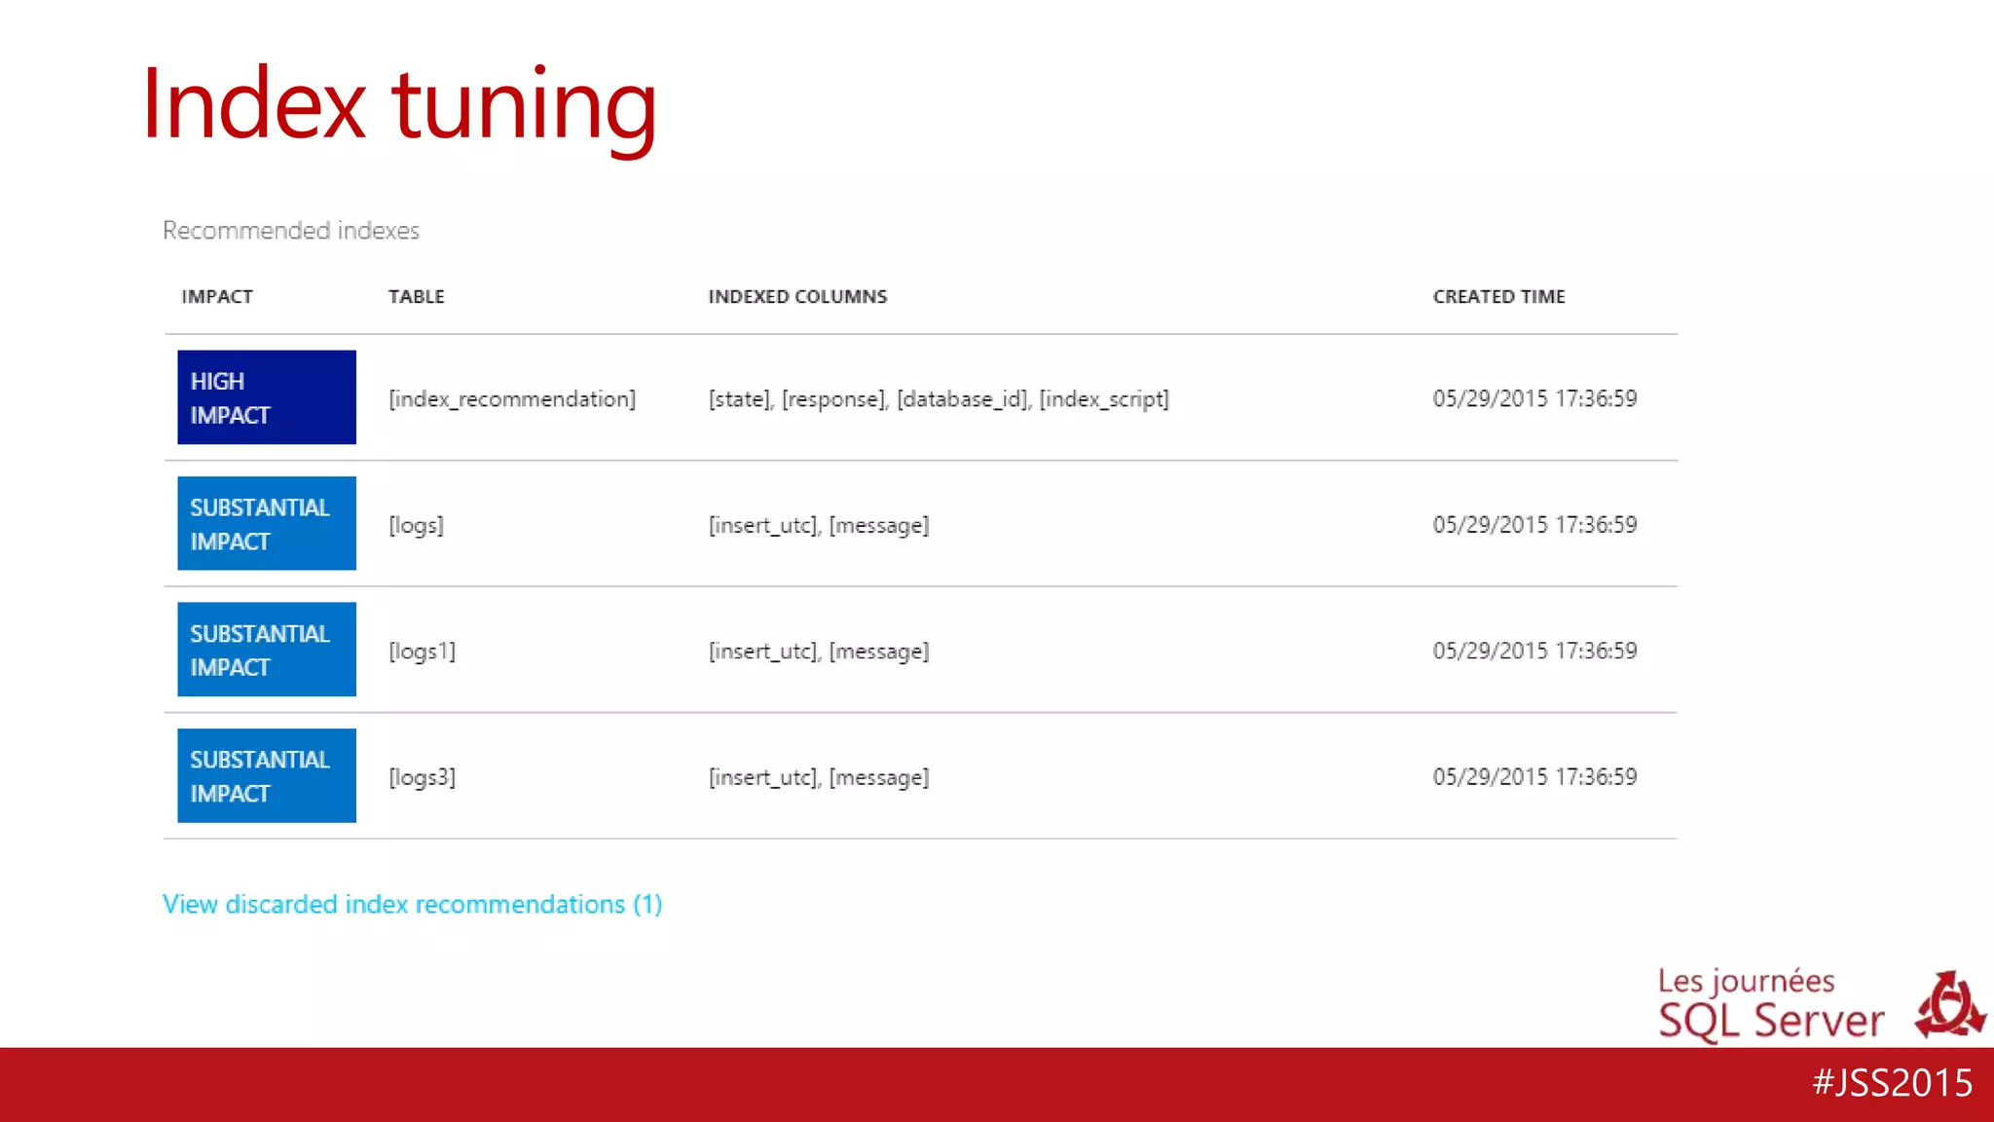This screenshot has width=1994, height=1122.
Task: Click the Recommended indexes heading
Action: [291, 231]
